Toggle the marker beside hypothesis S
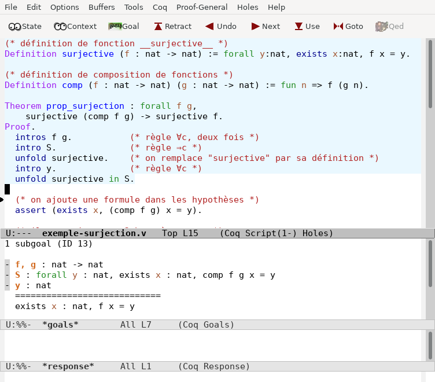The image size is (435, 382). coord(7,275)
